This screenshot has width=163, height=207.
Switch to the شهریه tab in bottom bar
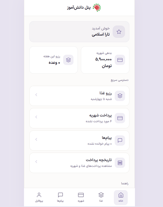pyautogui.click(x=81, y=197)
